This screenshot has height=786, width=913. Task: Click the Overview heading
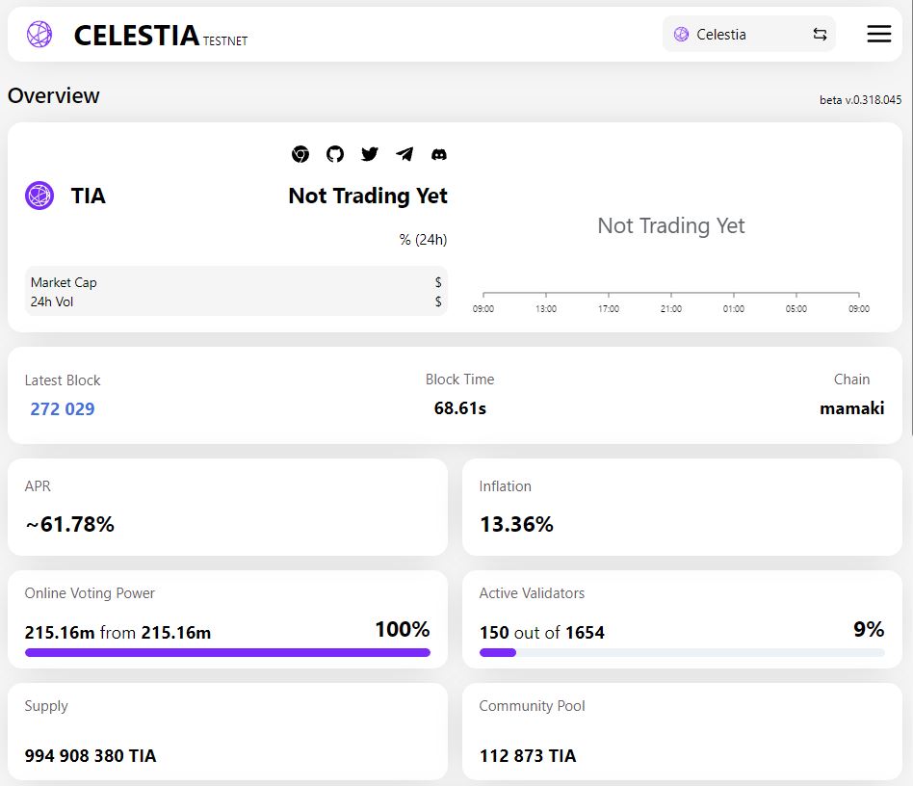coord(54,95)
